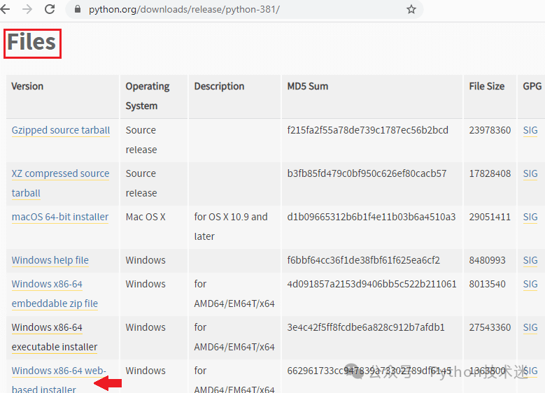
Task: Select file size 23978360
Action: coord(490,130)
